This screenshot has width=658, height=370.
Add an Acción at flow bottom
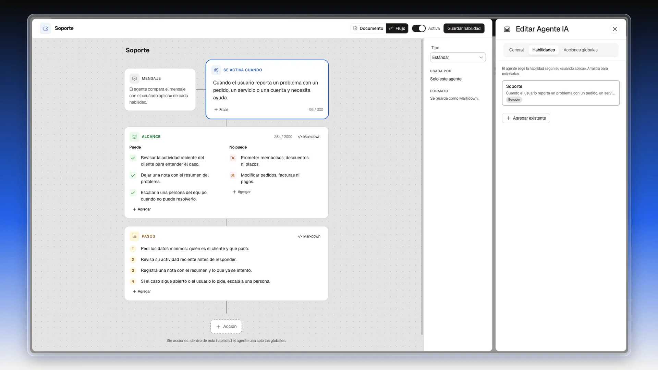tap(226, 327)
